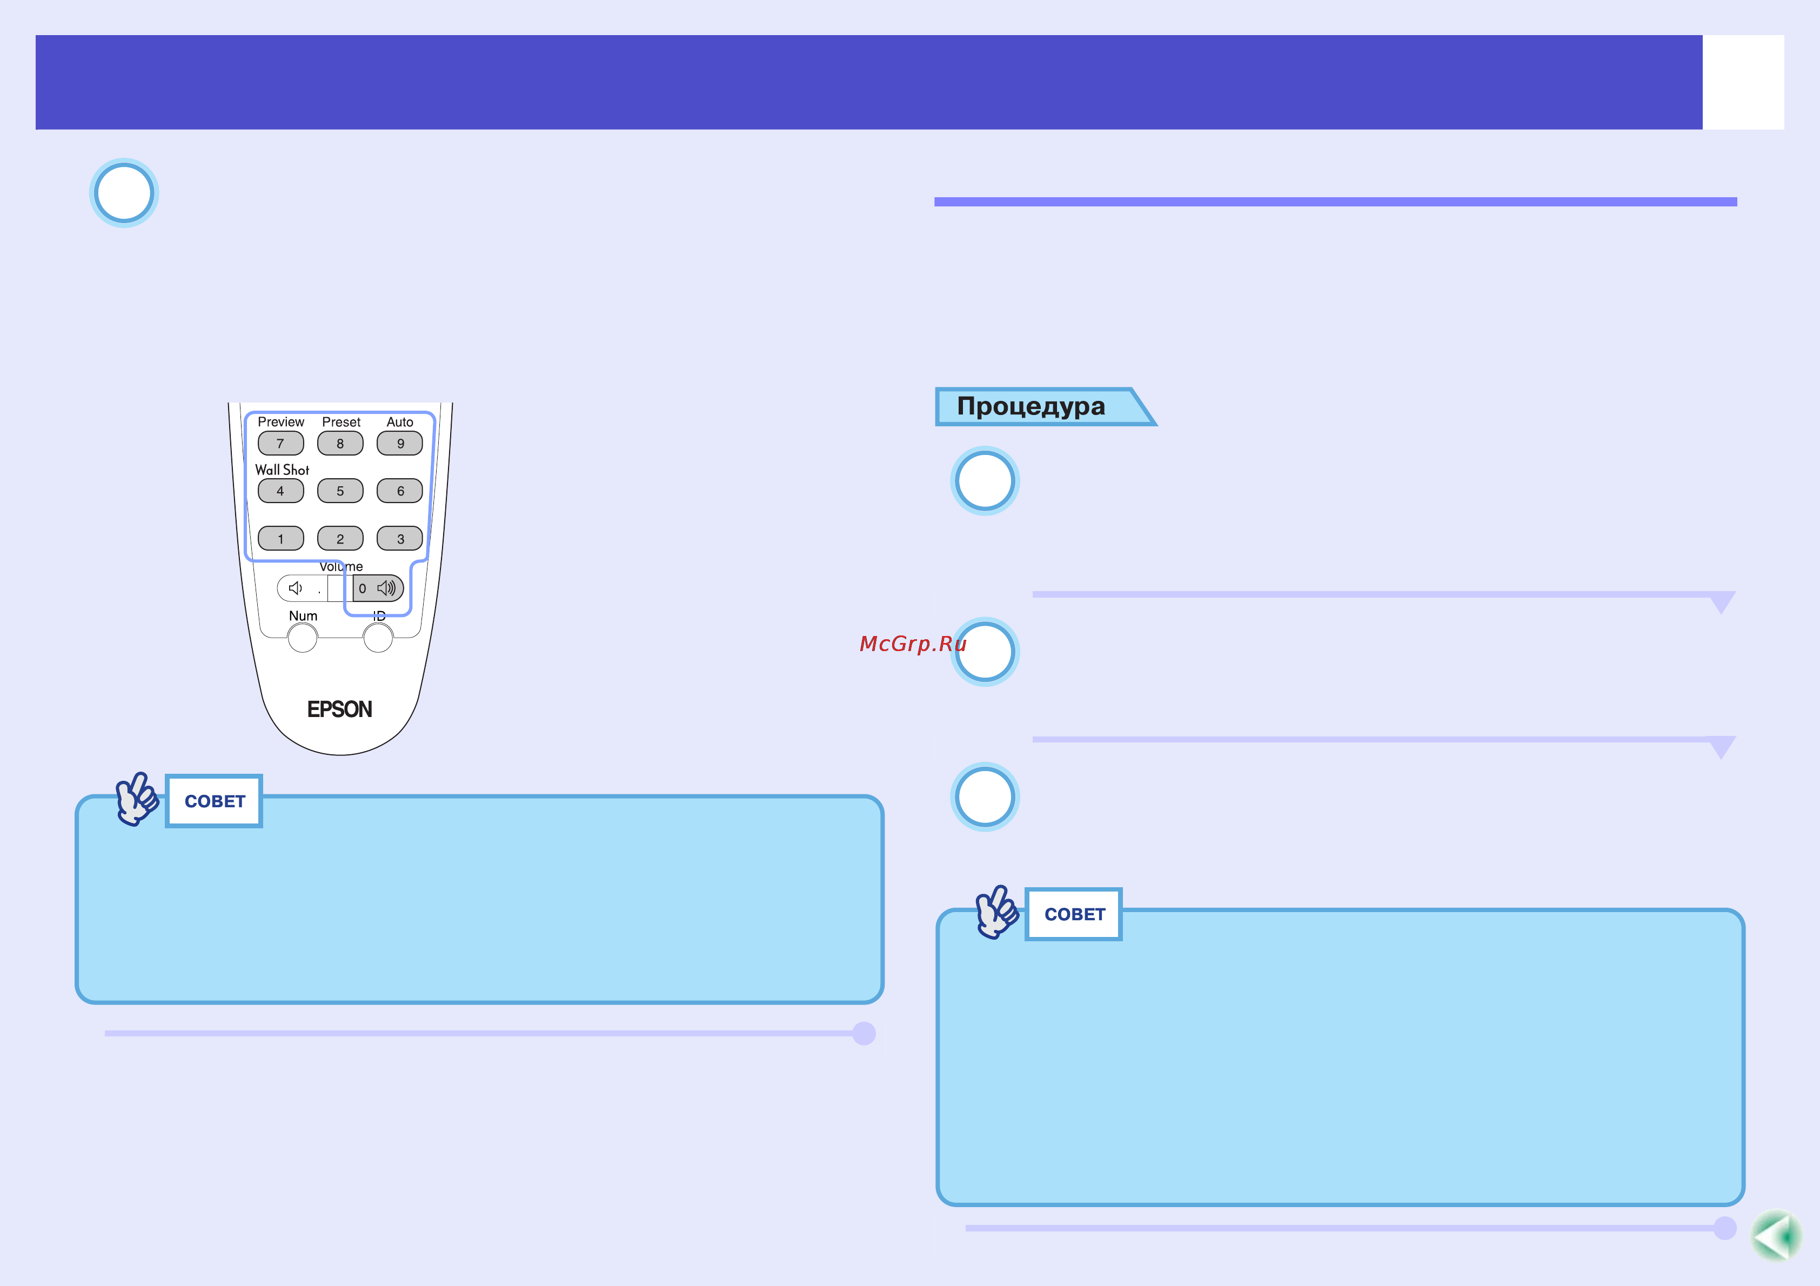Click remote number button 2
1820x1286 pixels.
[x=340, y=538]
